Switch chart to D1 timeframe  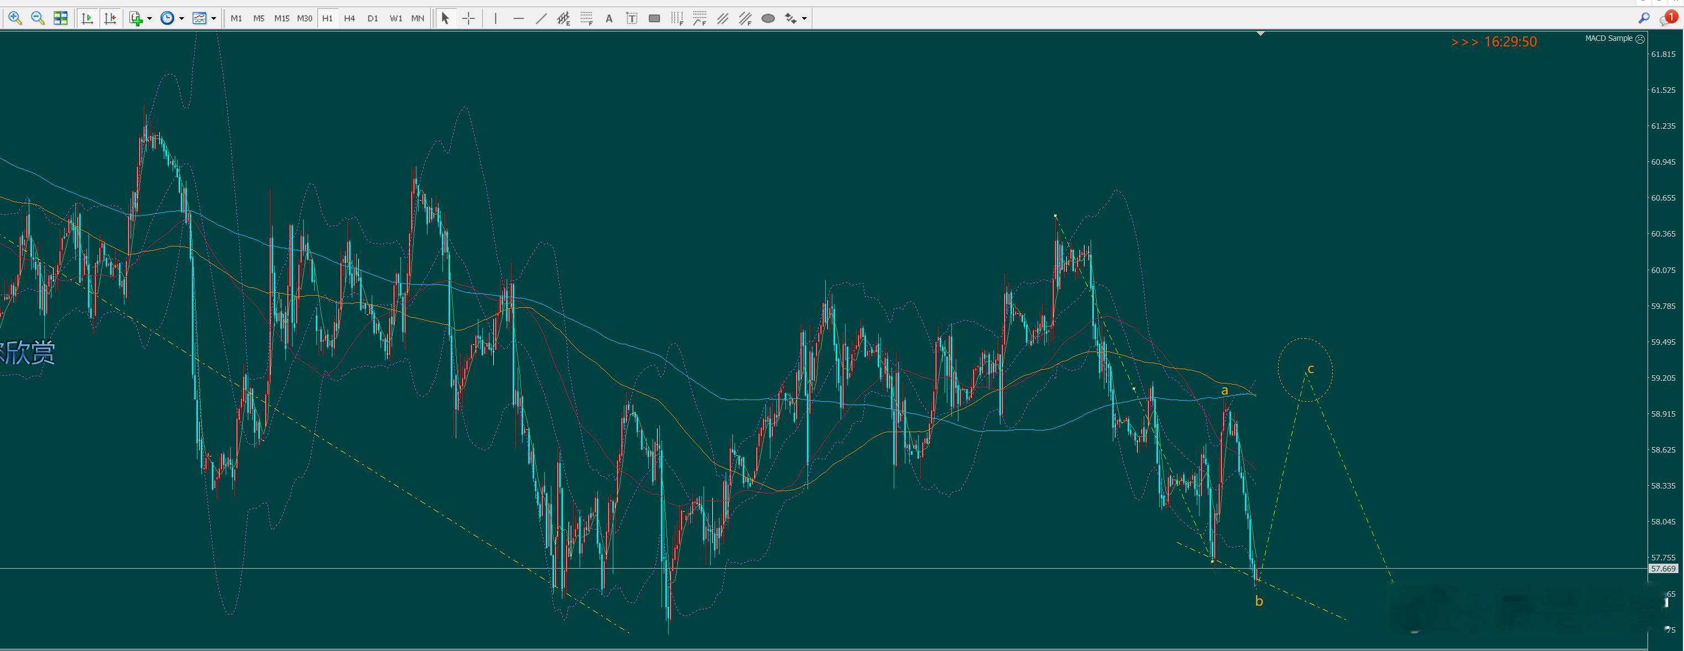pos(373,18)
